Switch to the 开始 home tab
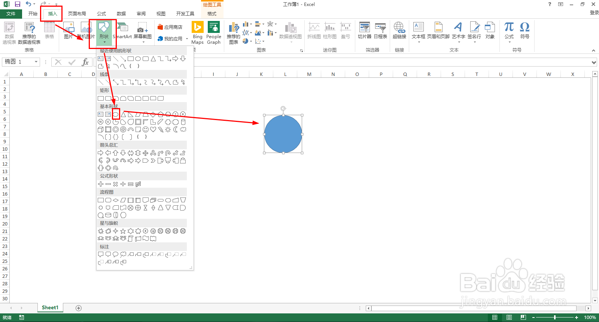The height and width of the screenshot is (322, 599). coord(33,13)
